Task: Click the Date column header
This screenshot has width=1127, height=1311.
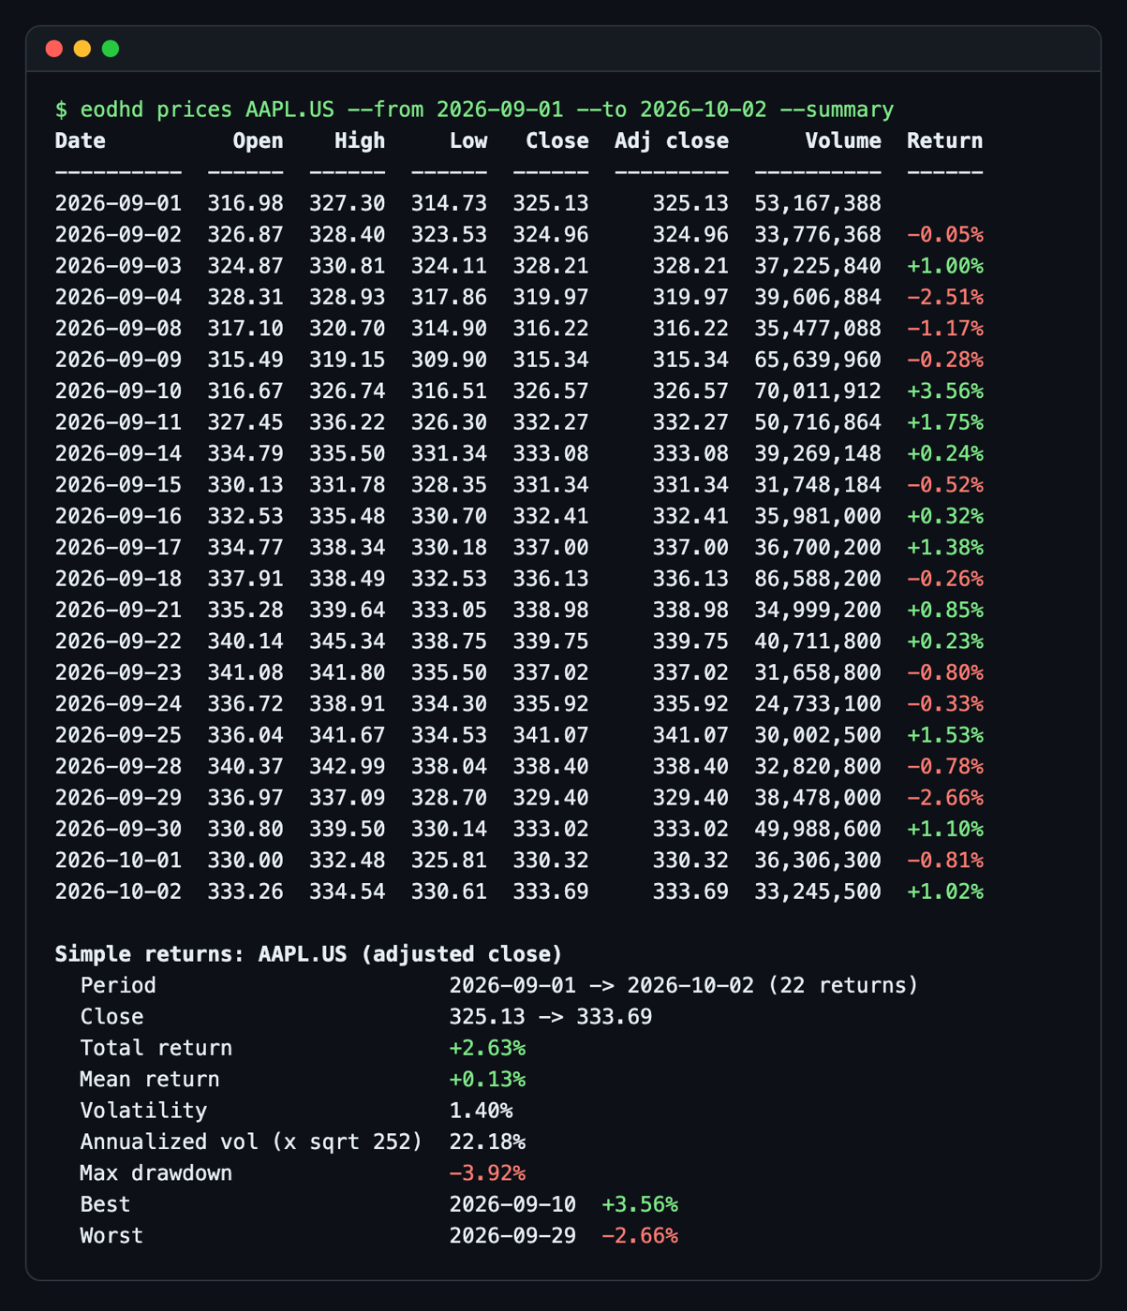Action: point(81,140)
